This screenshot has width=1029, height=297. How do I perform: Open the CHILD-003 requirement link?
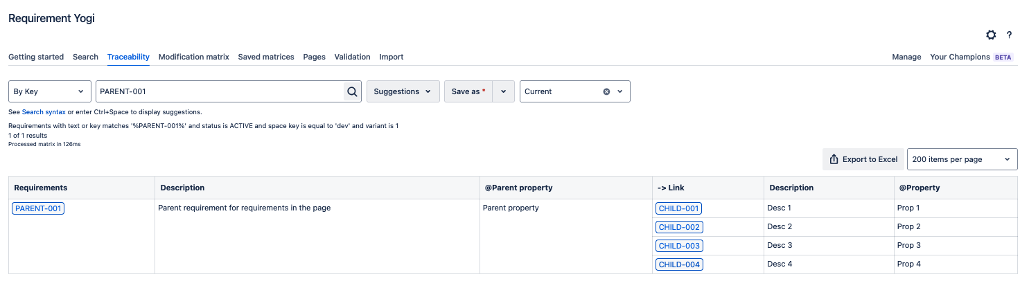click(679, 246)
